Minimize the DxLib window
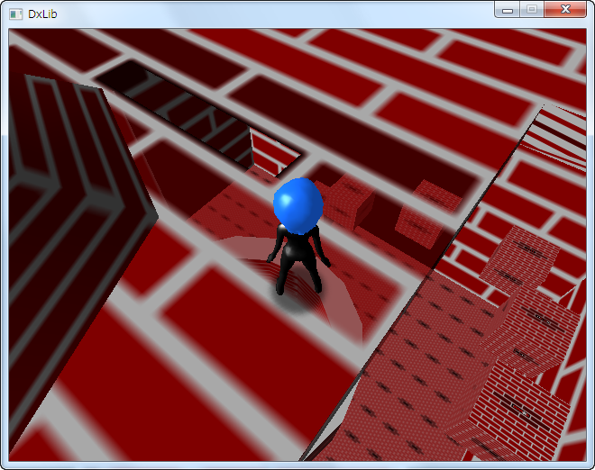Image resolution: width=595 pixels, height=470 pixels. [508, 9]
